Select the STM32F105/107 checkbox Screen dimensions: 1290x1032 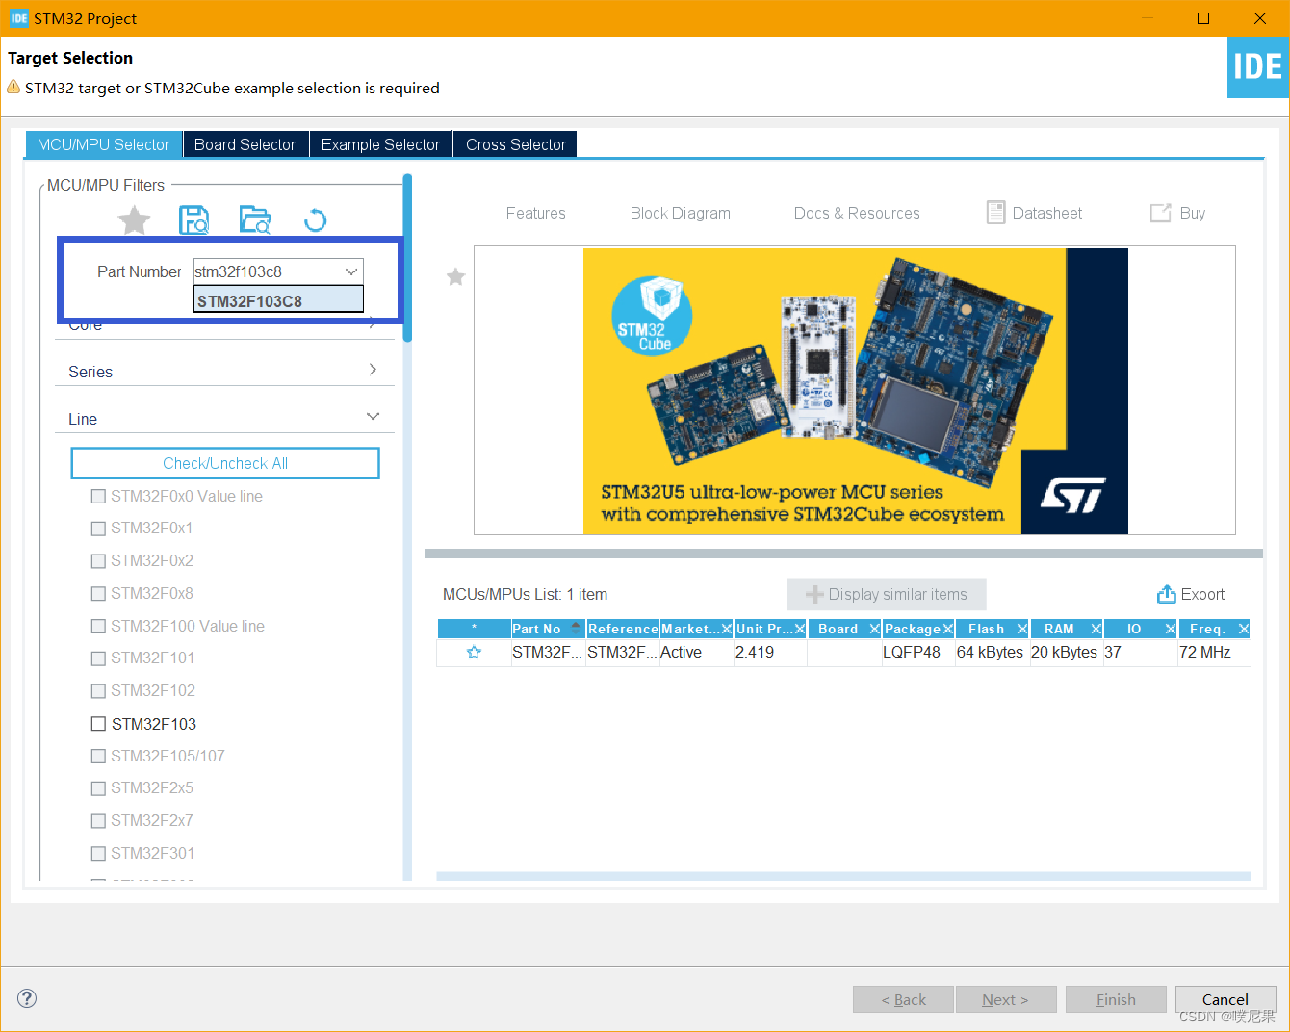98,756
